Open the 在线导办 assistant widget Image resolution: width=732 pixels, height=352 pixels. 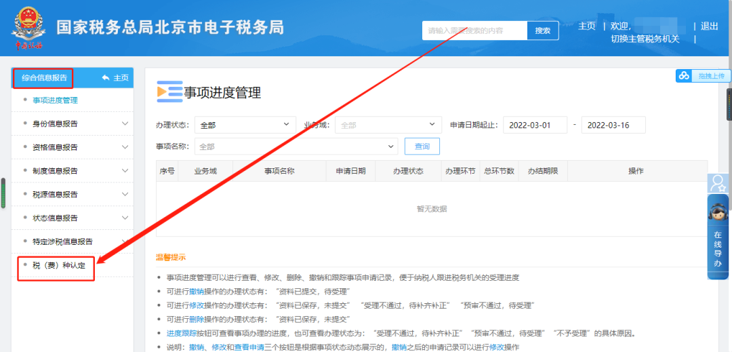[x=718, y=237]
